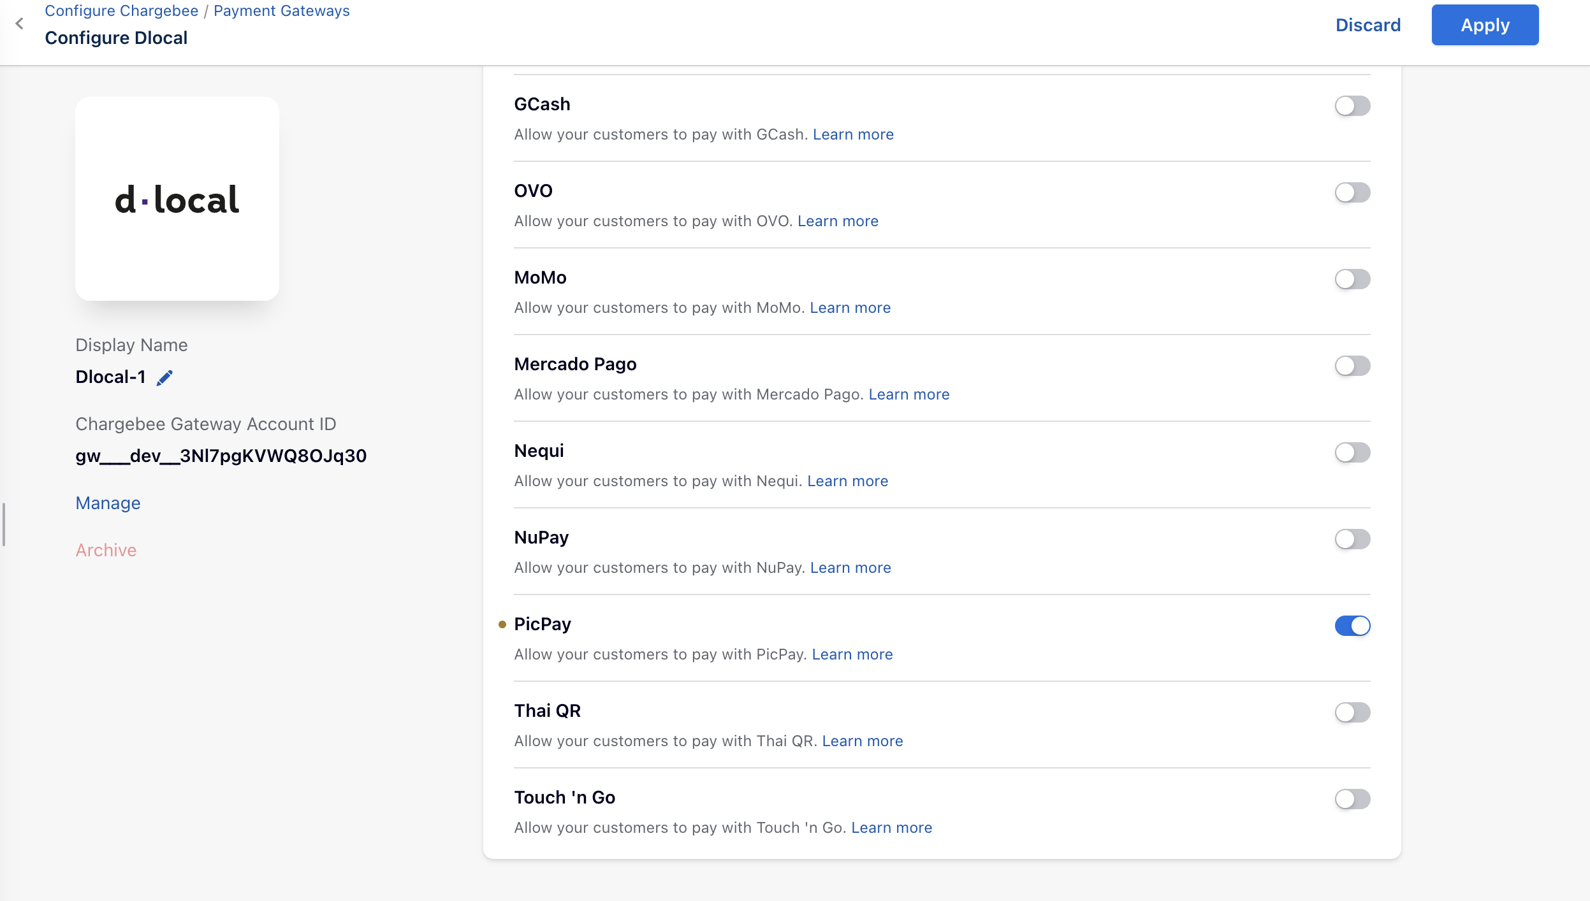Open Learn more for GCash

(853, 134)
